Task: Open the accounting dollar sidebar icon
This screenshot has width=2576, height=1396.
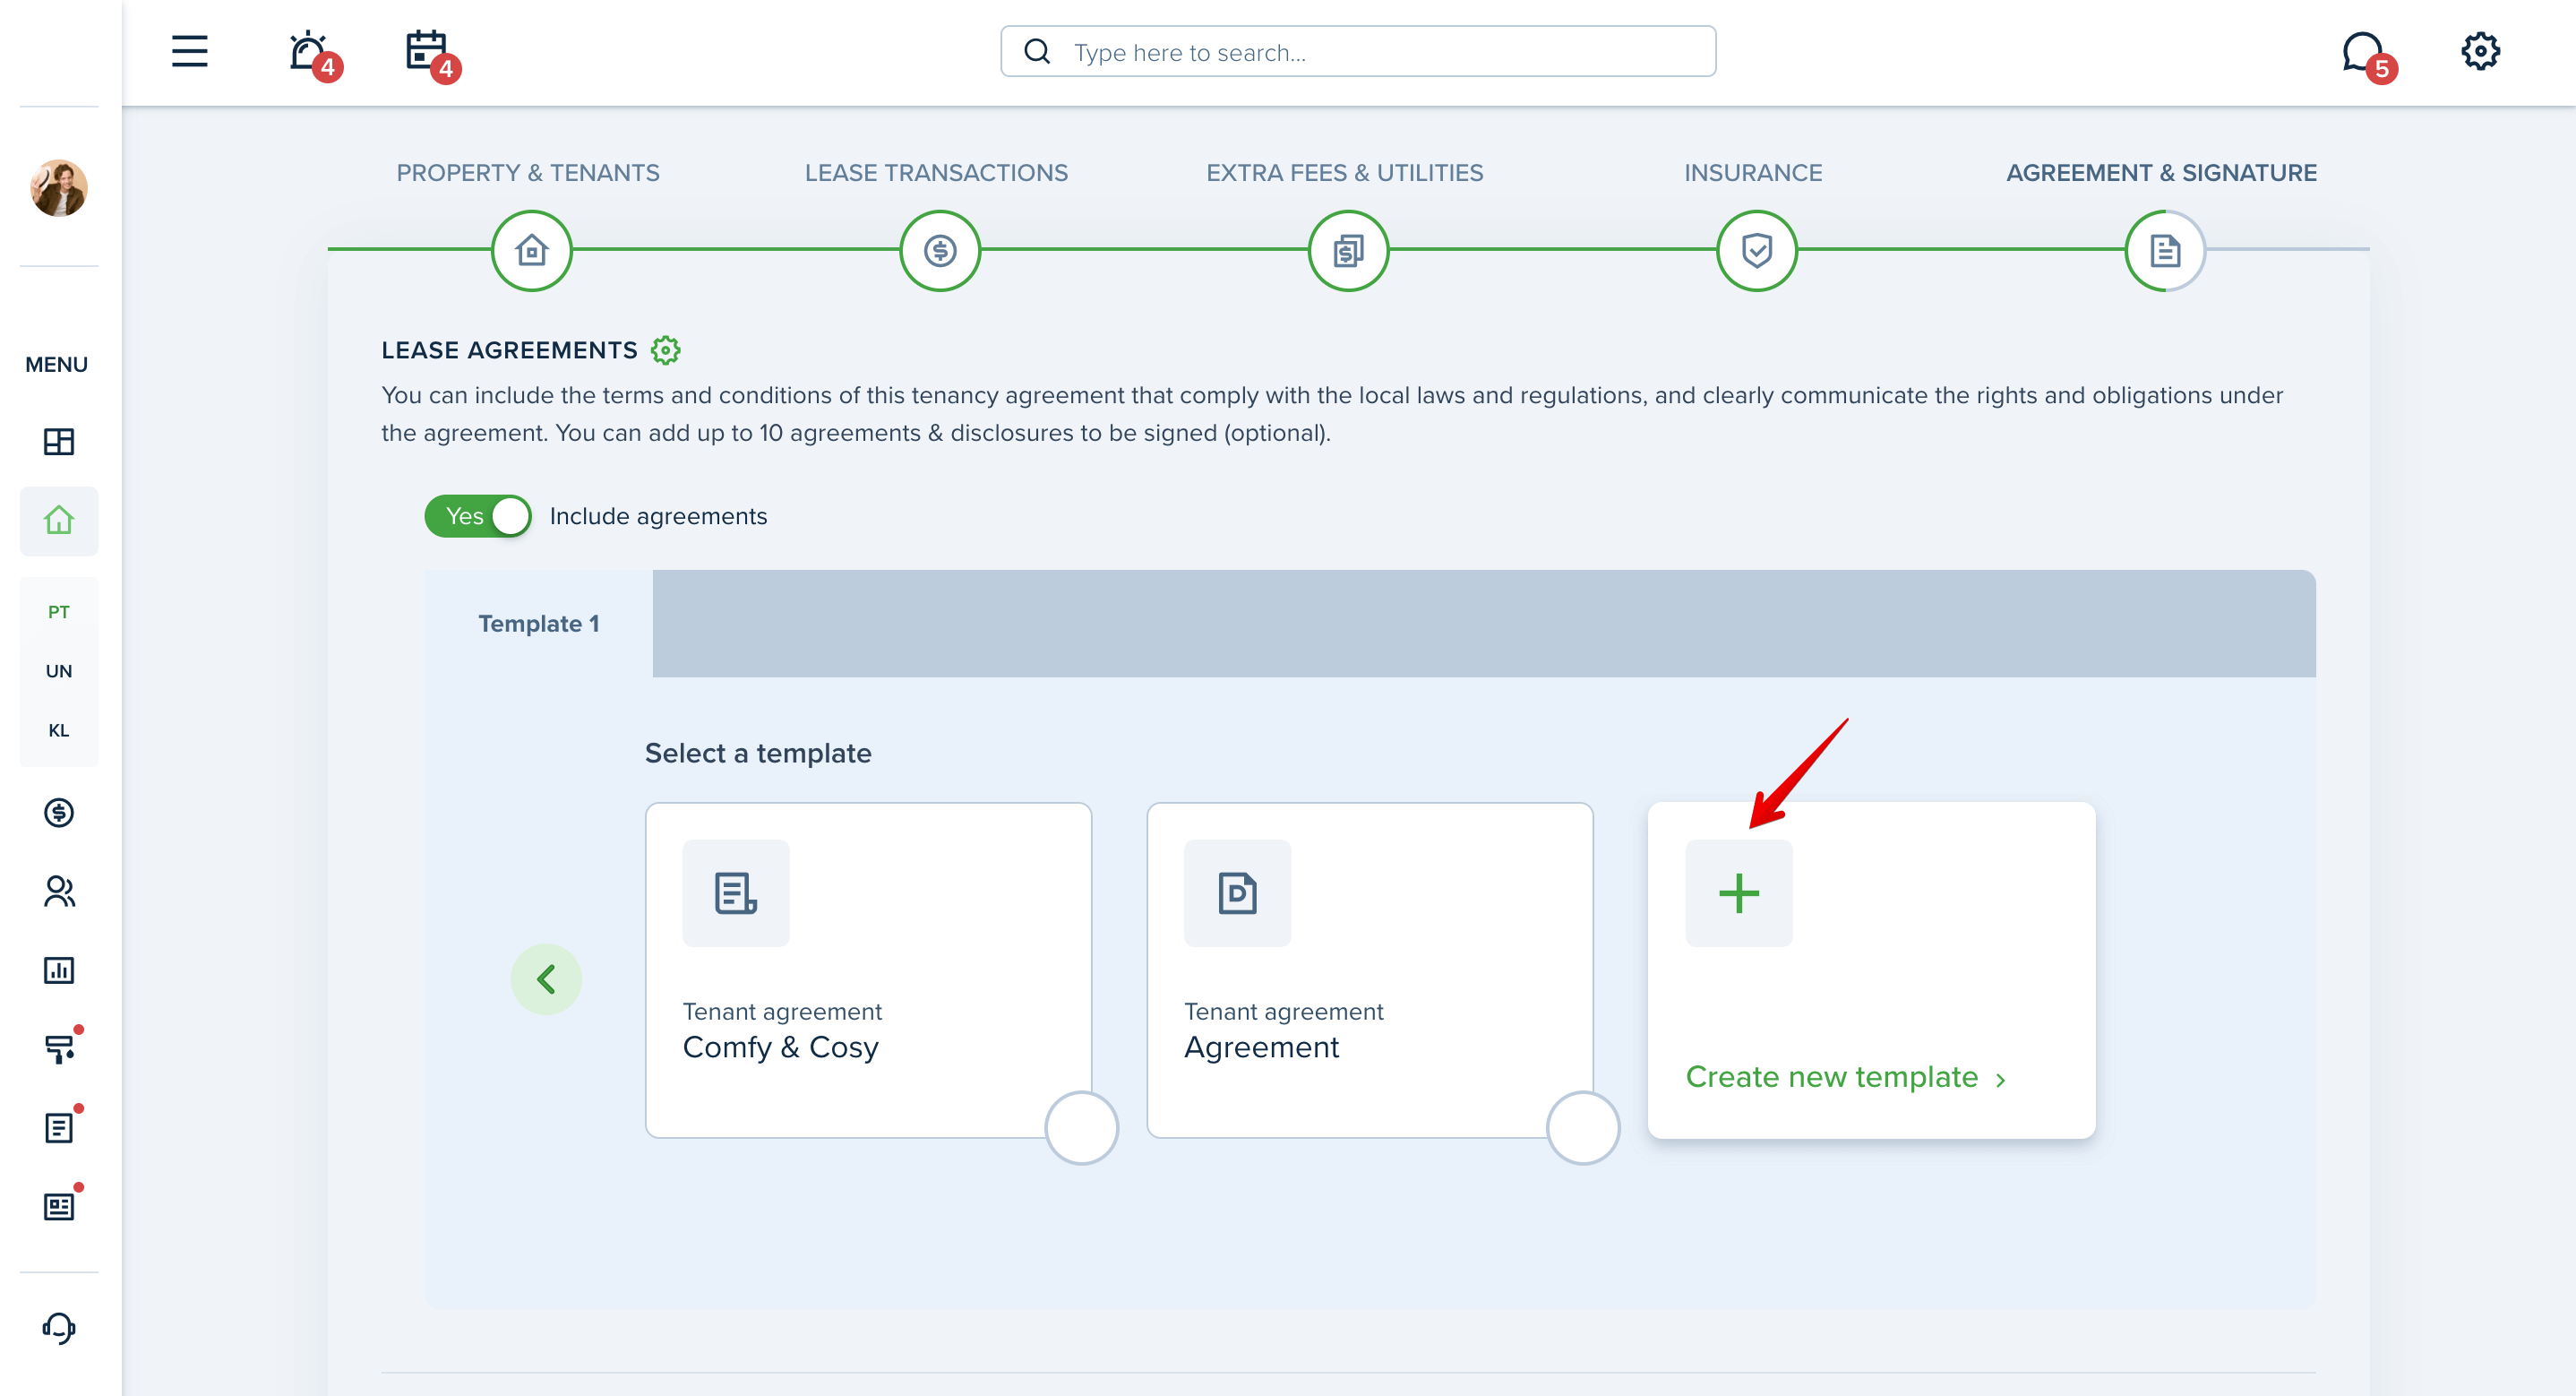Action: pyautogui.click(x=59, y=813)
